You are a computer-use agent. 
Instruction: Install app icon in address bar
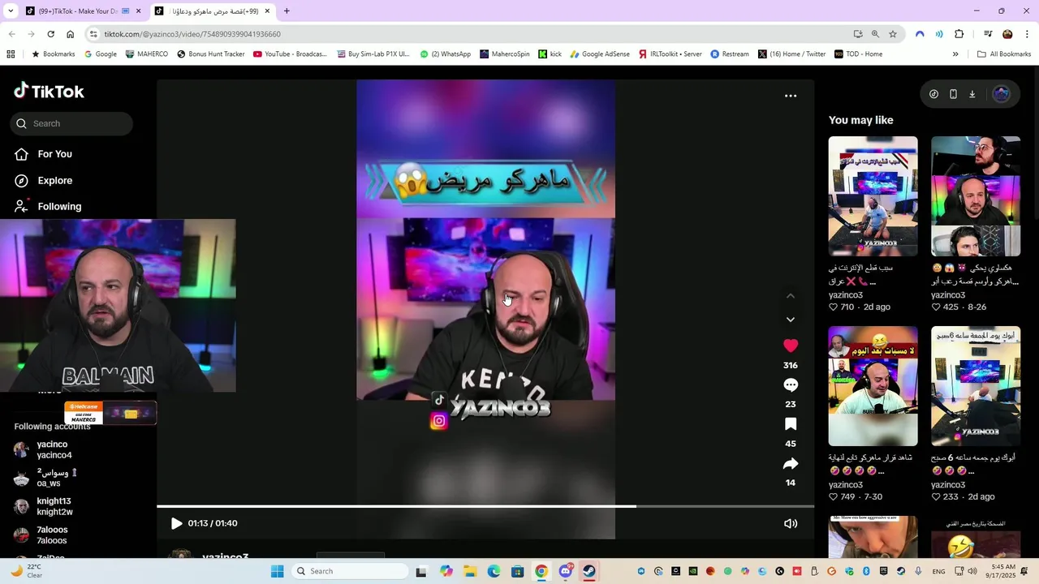coord(858,34)
